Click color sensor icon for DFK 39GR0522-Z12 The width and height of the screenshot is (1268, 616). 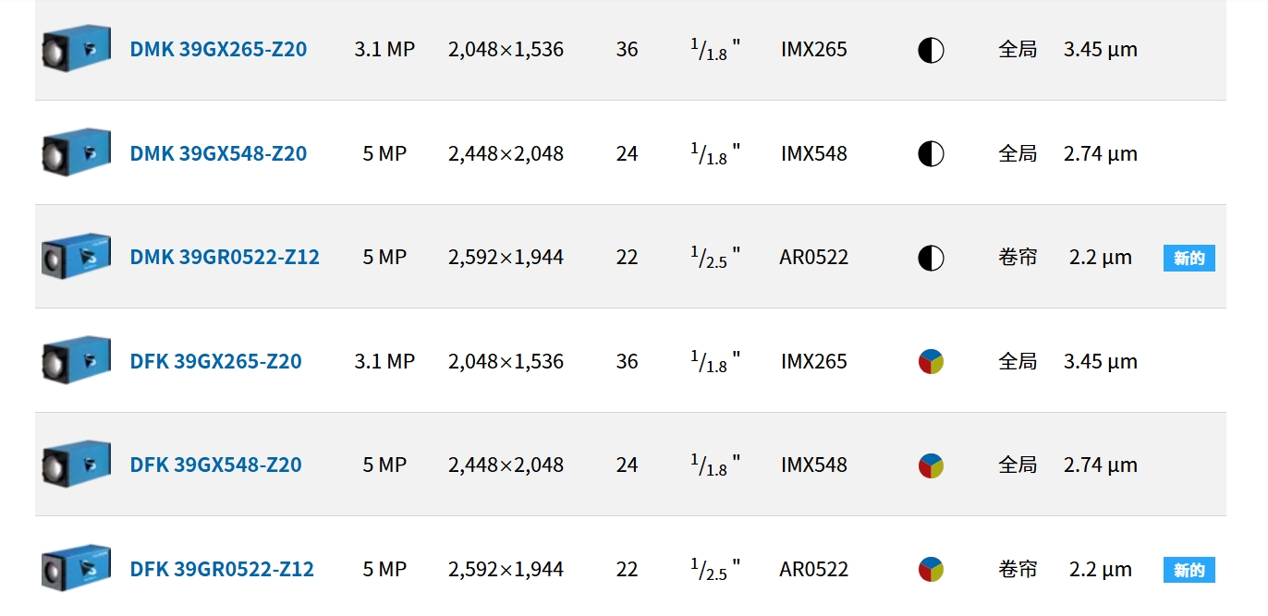931,569
